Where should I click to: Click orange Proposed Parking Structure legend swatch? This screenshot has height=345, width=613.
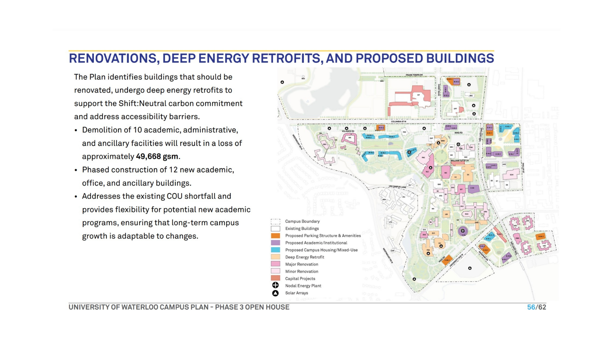coord(275,236)
